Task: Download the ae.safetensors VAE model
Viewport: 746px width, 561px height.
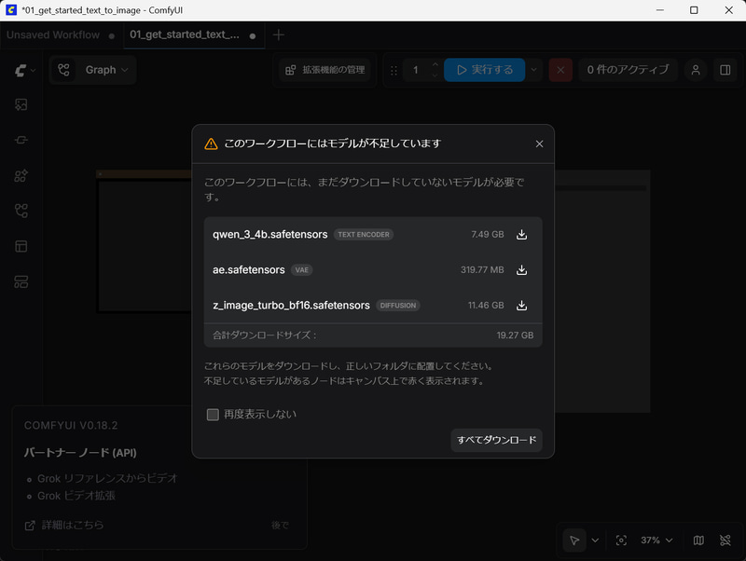Action: point(522,270)
